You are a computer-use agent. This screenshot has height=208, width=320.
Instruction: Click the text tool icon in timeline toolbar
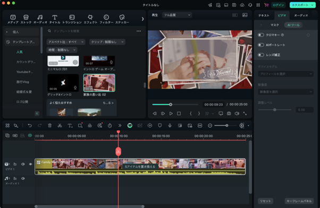pyautogui.click(x=70, y=126)
